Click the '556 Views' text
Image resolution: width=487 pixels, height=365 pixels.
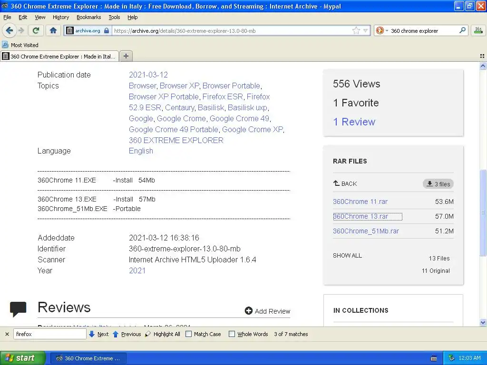pos(357,84)
